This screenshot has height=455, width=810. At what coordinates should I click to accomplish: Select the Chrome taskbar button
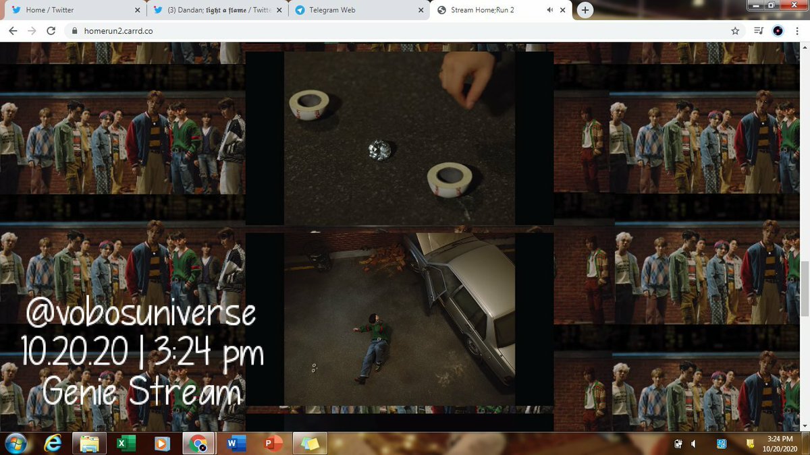point(198,444)
